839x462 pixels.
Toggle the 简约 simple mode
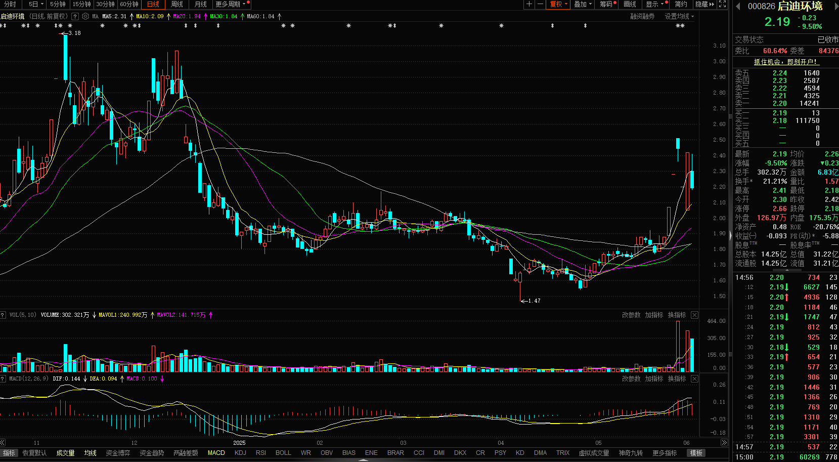(681, 4)
